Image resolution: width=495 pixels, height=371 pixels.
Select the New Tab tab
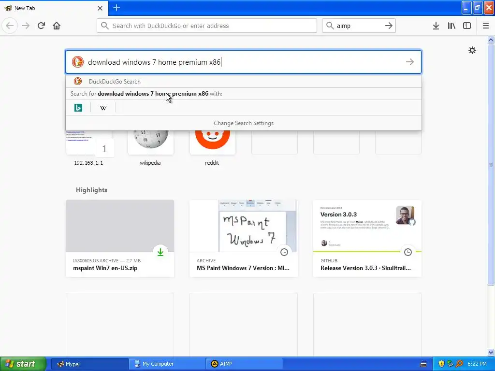point(54,8)
